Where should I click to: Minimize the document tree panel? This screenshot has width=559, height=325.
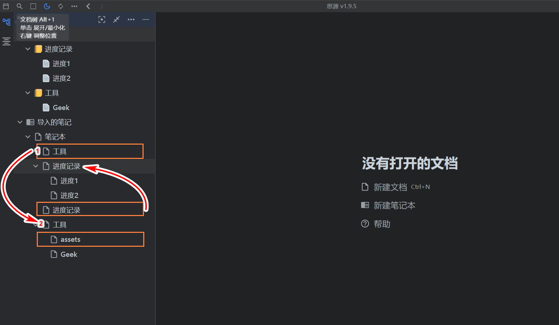[146, 20]
